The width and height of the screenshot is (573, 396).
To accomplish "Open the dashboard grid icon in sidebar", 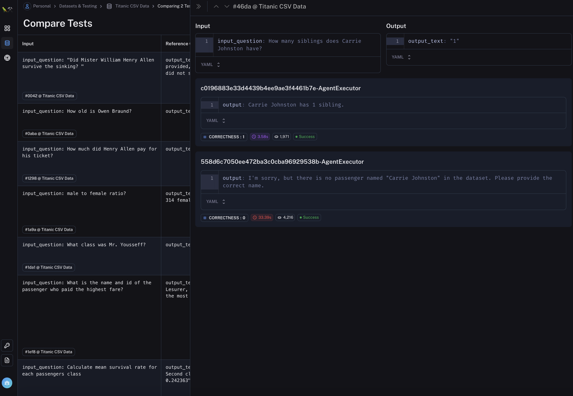I will pos(7,28).
